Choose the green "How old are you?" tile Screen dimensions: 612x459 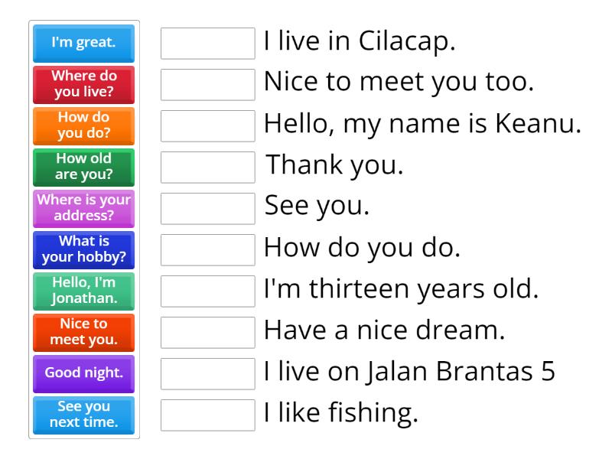coord(83,168)
